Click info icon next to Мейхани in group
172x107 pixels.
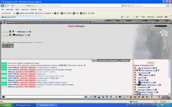pyautogui.click(x=30, y=32)
